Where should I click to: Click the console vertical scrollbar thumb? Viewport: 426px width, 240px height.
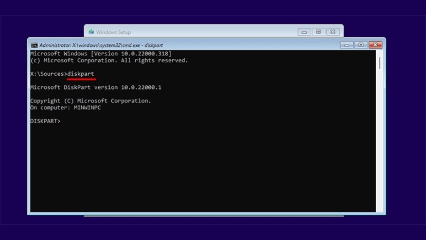[x=379, y=63]
